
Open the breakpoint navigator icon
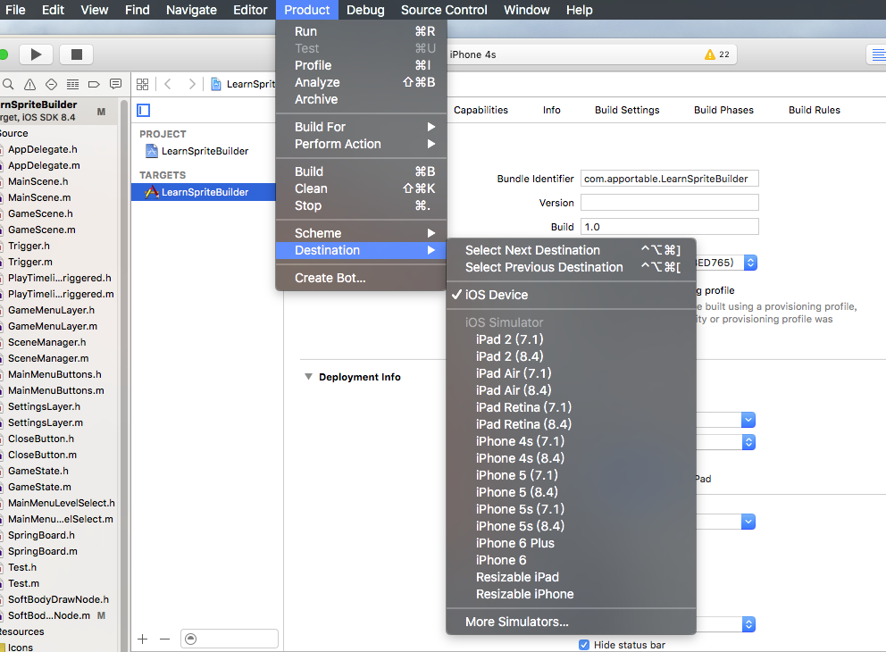pyautogui.click(x=94, y=84)
